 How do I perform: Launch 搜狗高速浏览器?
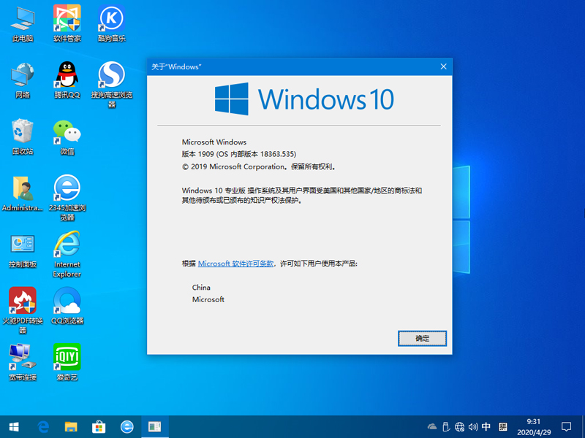[x=110, y=75]
